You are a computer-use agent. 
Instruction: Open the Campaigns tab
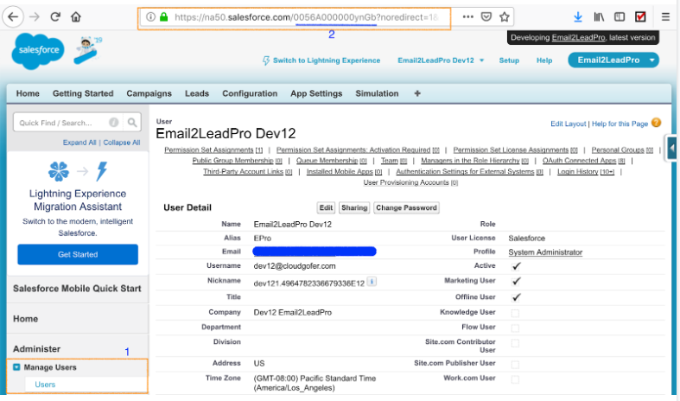pyautogui.click(x=149, y=93)
